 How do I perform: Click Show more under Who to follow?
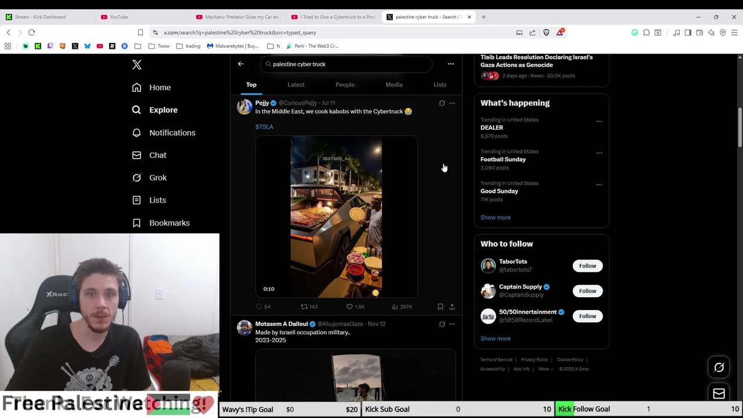click(x=496, y=338)
